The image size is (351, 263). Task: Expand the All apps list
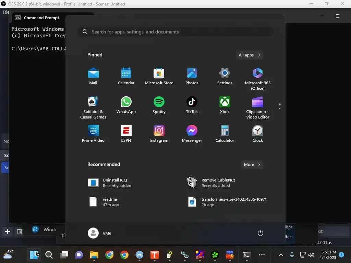click(250, 55)
